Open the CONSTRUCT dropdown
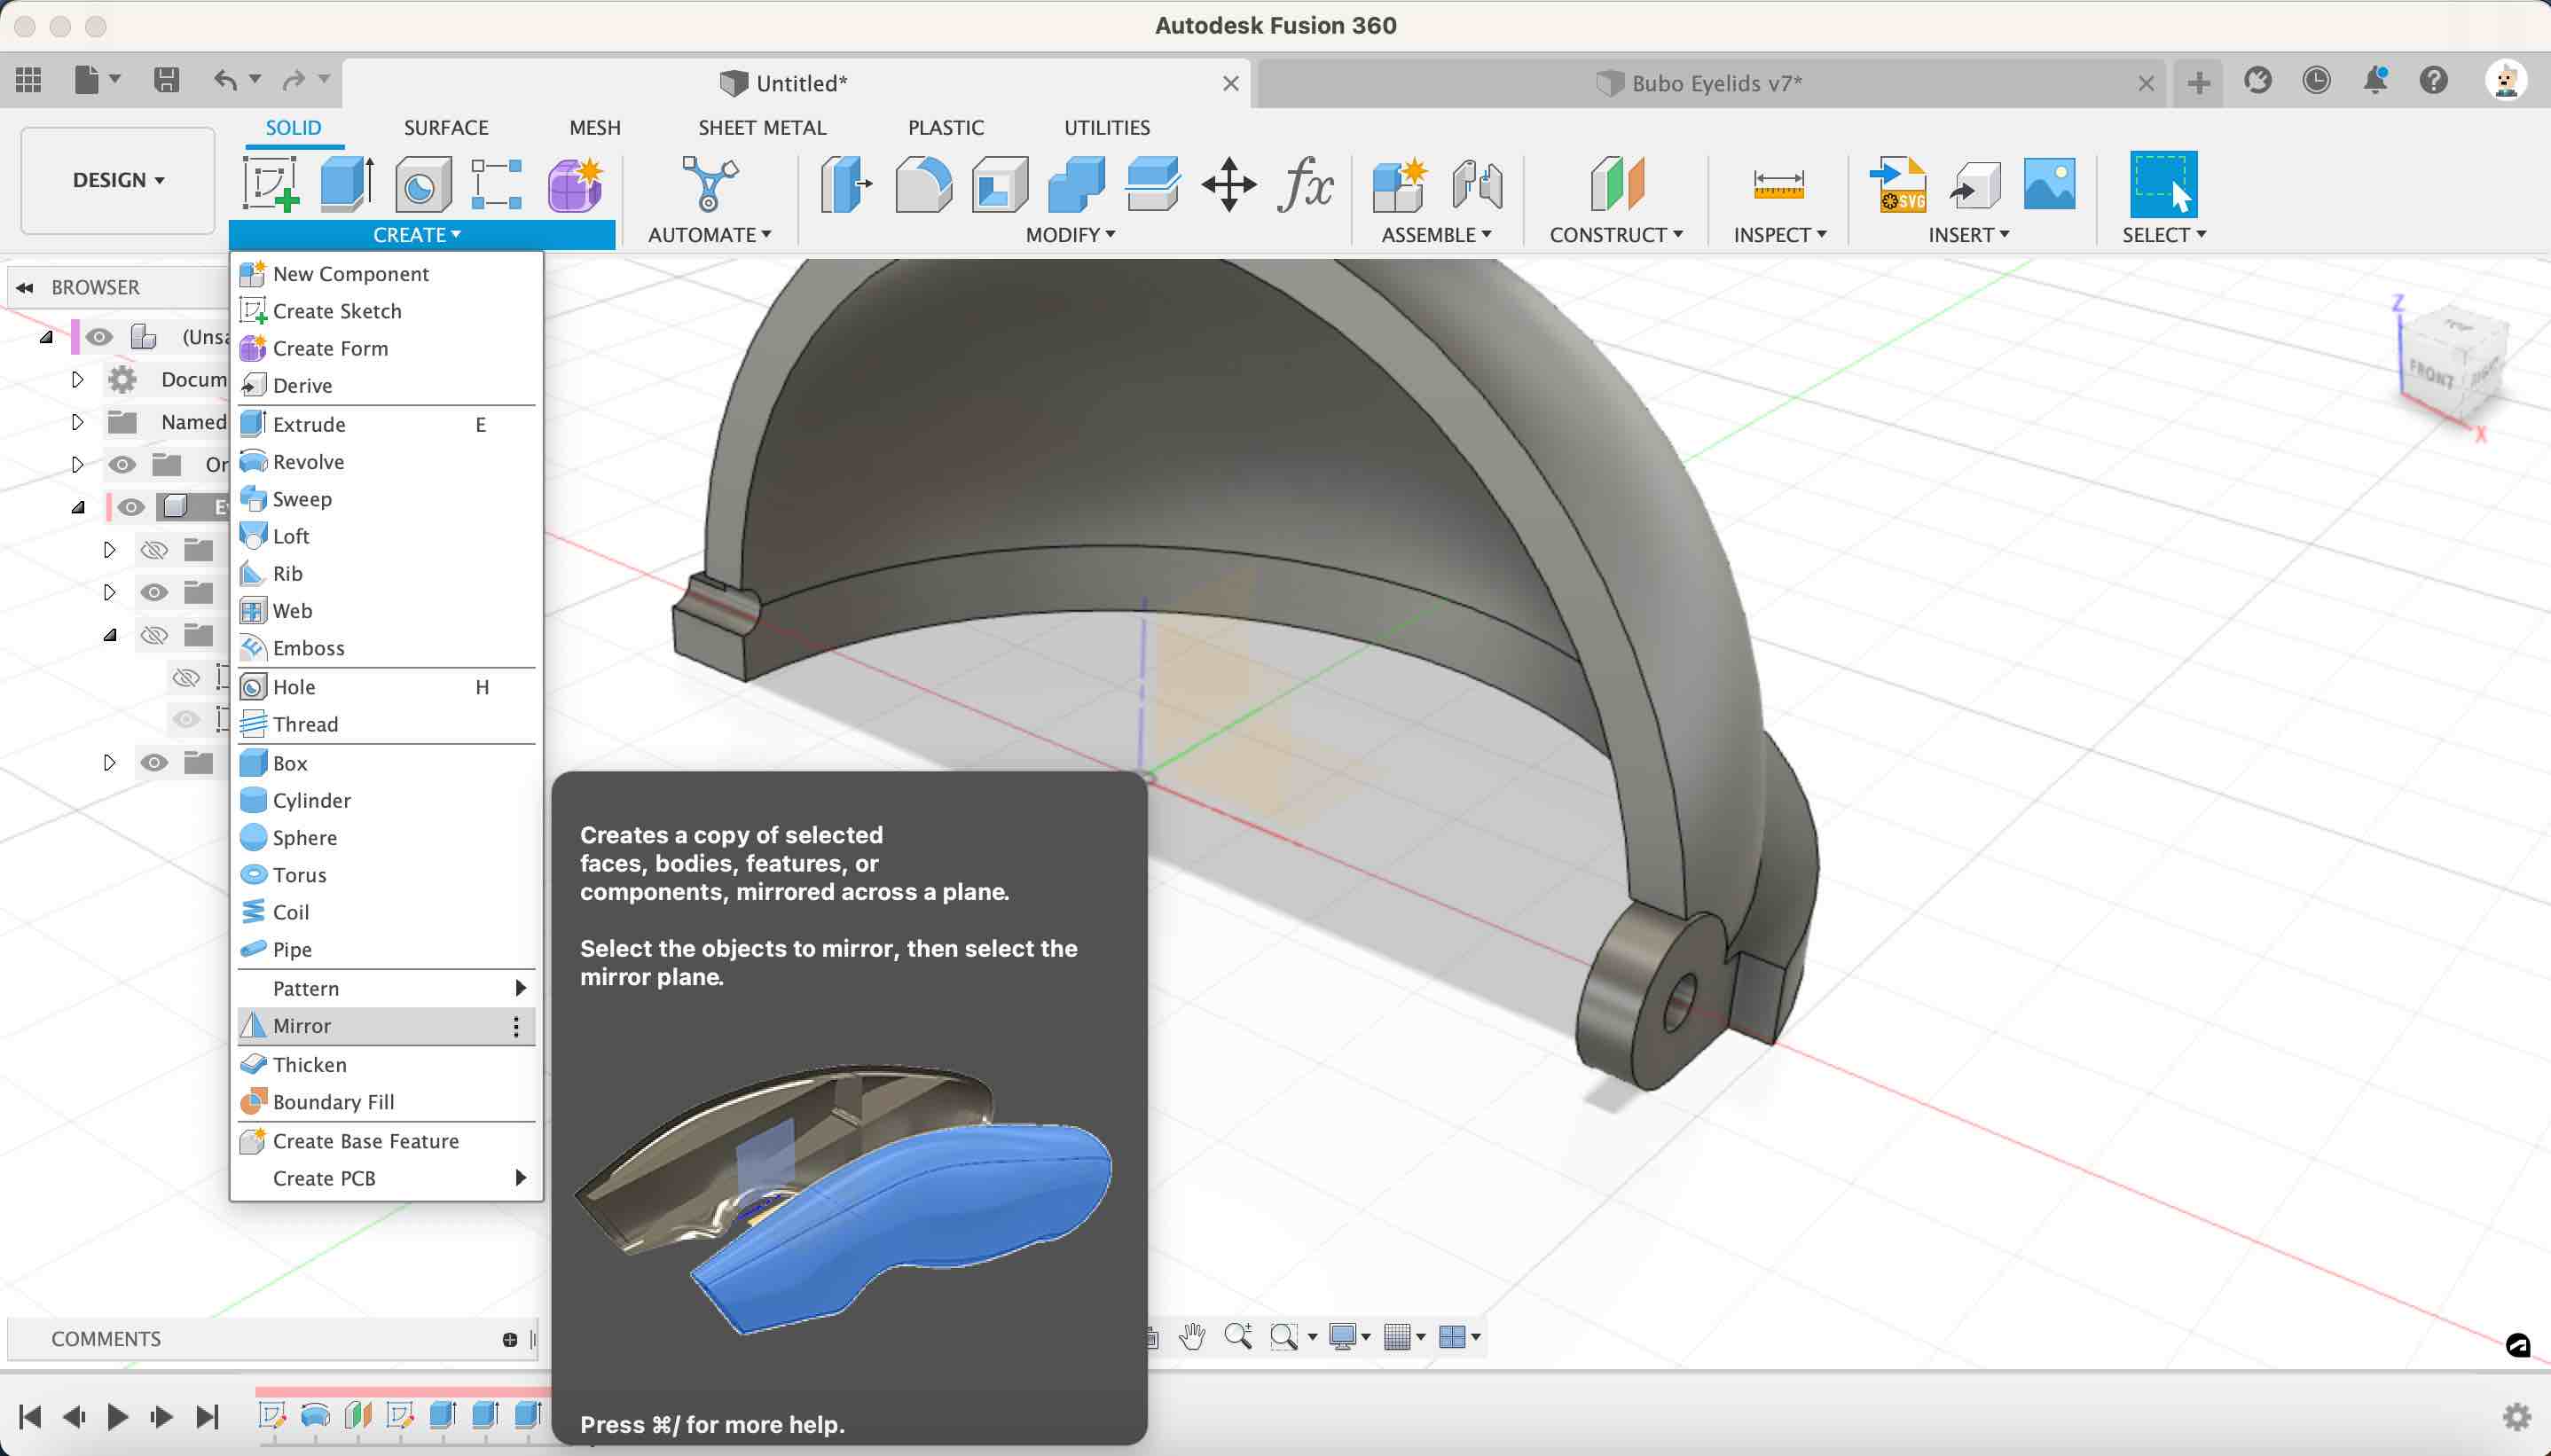2551x1456 pixels. (x=1616, y=235)
